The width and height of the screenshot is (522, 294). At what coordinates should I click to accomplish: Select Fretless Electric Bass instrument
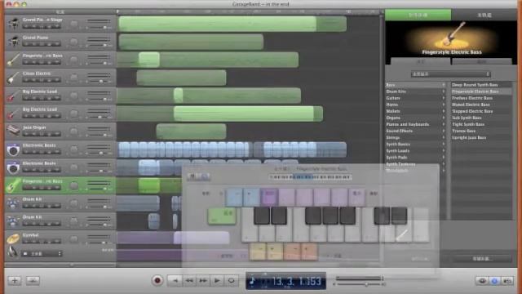(481, 98)
